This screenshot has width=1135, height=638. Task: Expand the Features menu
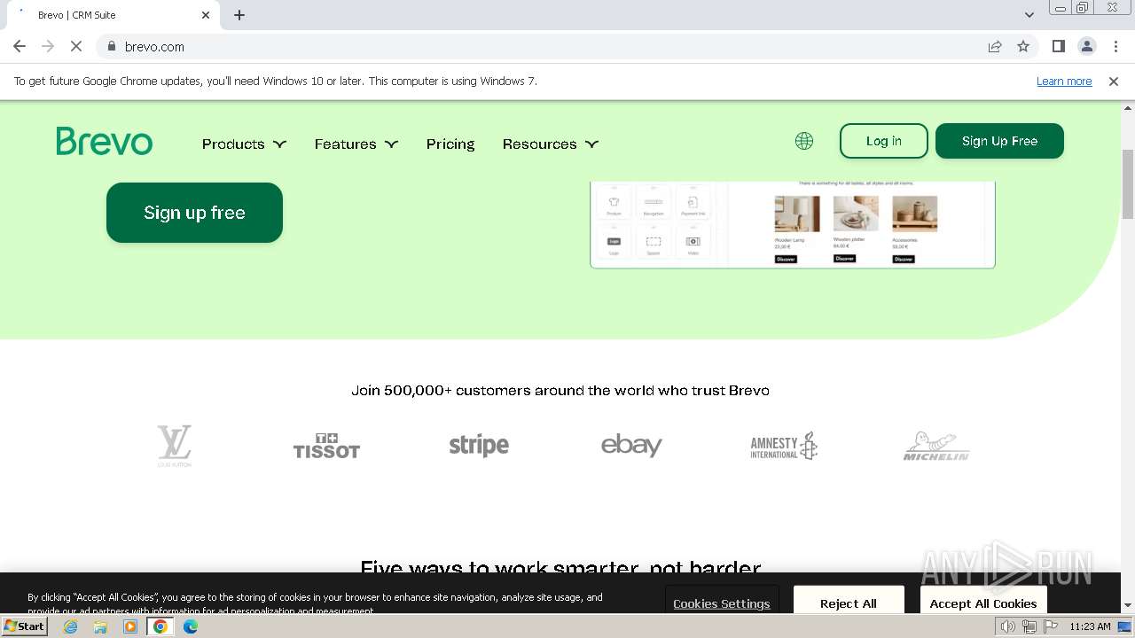[x=356, y=144]
